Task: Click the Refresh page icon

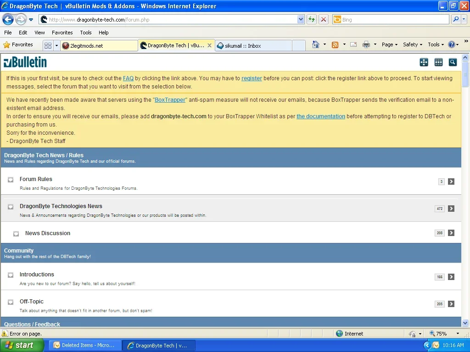Action: (312, 20)
